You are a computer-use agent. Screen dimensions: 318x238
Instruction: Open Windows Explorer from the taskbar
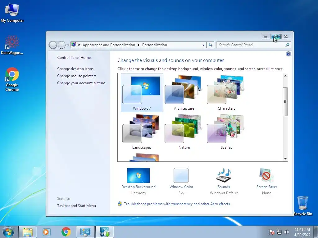(x=28, y=232)
